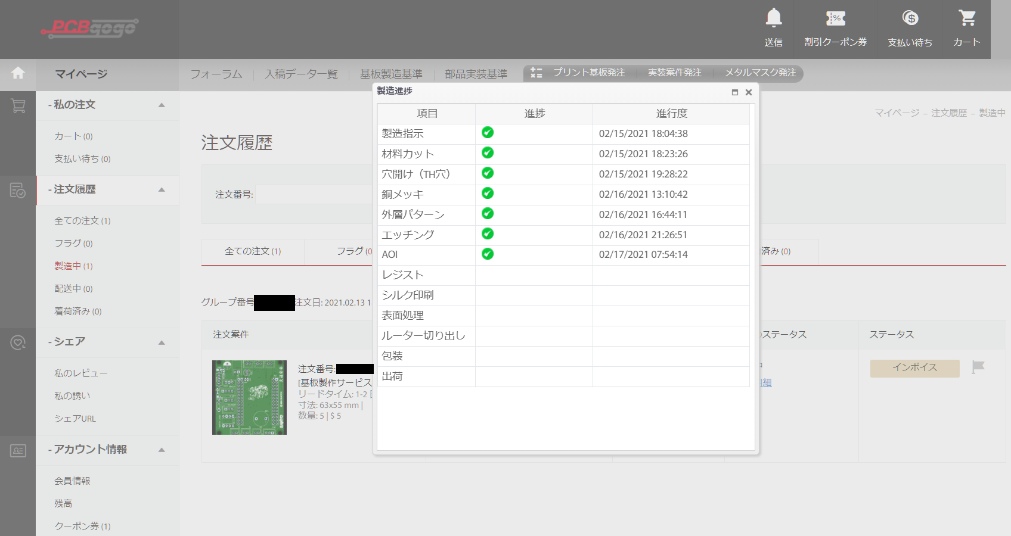Viewport: 1011px width, 536px height.
Task: Collapse the アカウント情報 section
Action: [x=161, y=451]
